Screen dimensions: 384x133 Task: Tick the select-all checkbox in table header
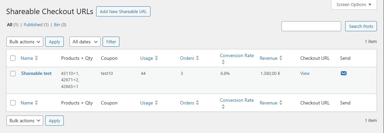click(13, 58)
